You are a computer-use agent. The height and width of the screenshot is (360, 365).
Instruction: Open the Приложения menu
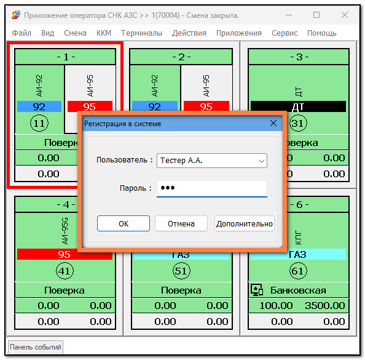239,33
